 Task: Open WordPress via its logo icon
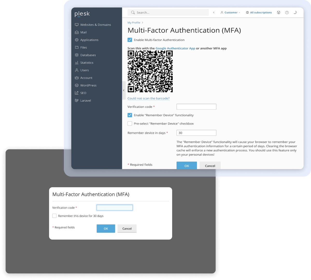tap(77, 85)
